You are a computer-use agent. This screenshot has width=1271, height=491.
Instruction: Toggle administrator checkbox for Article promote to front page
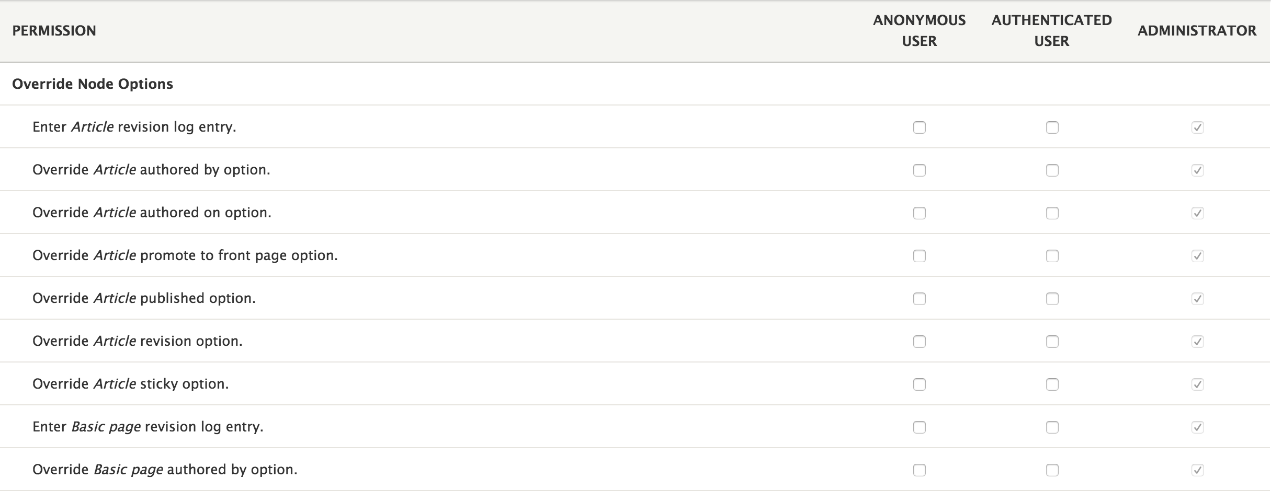tap(1197, 256)
